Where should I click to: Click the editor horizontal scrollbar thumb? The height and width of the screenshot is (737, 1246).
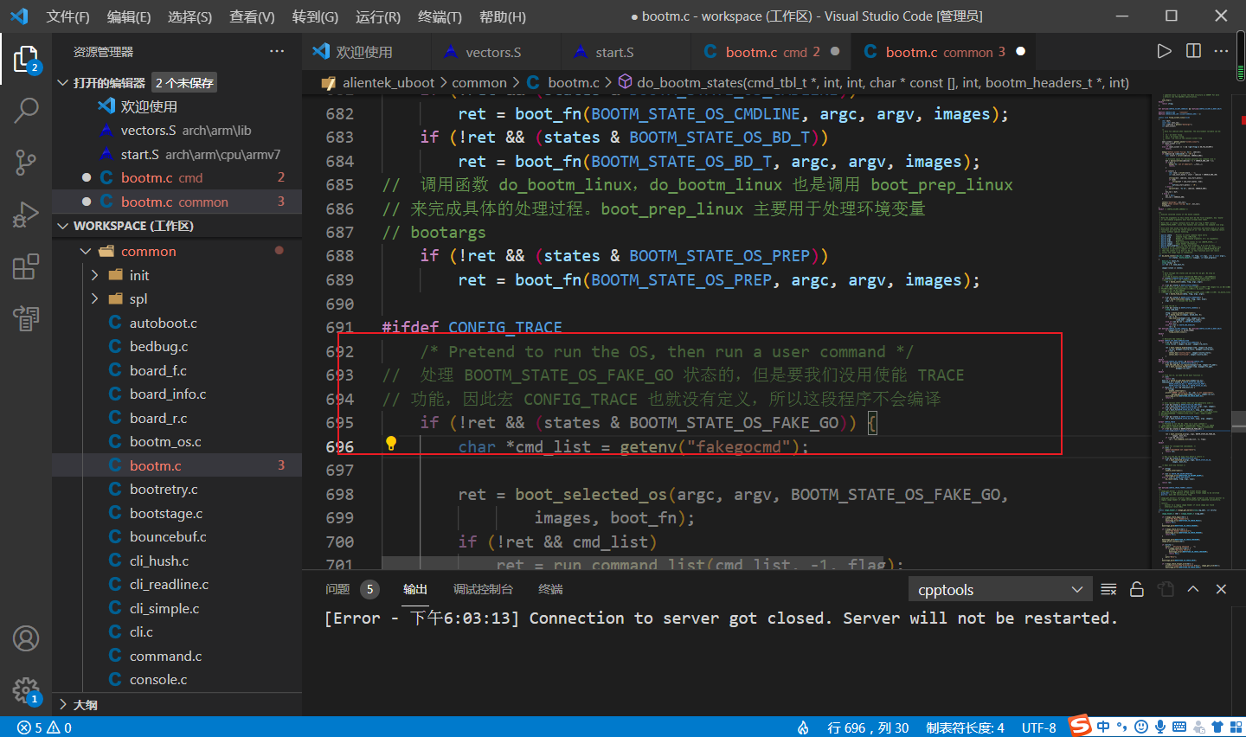[633, 563]
